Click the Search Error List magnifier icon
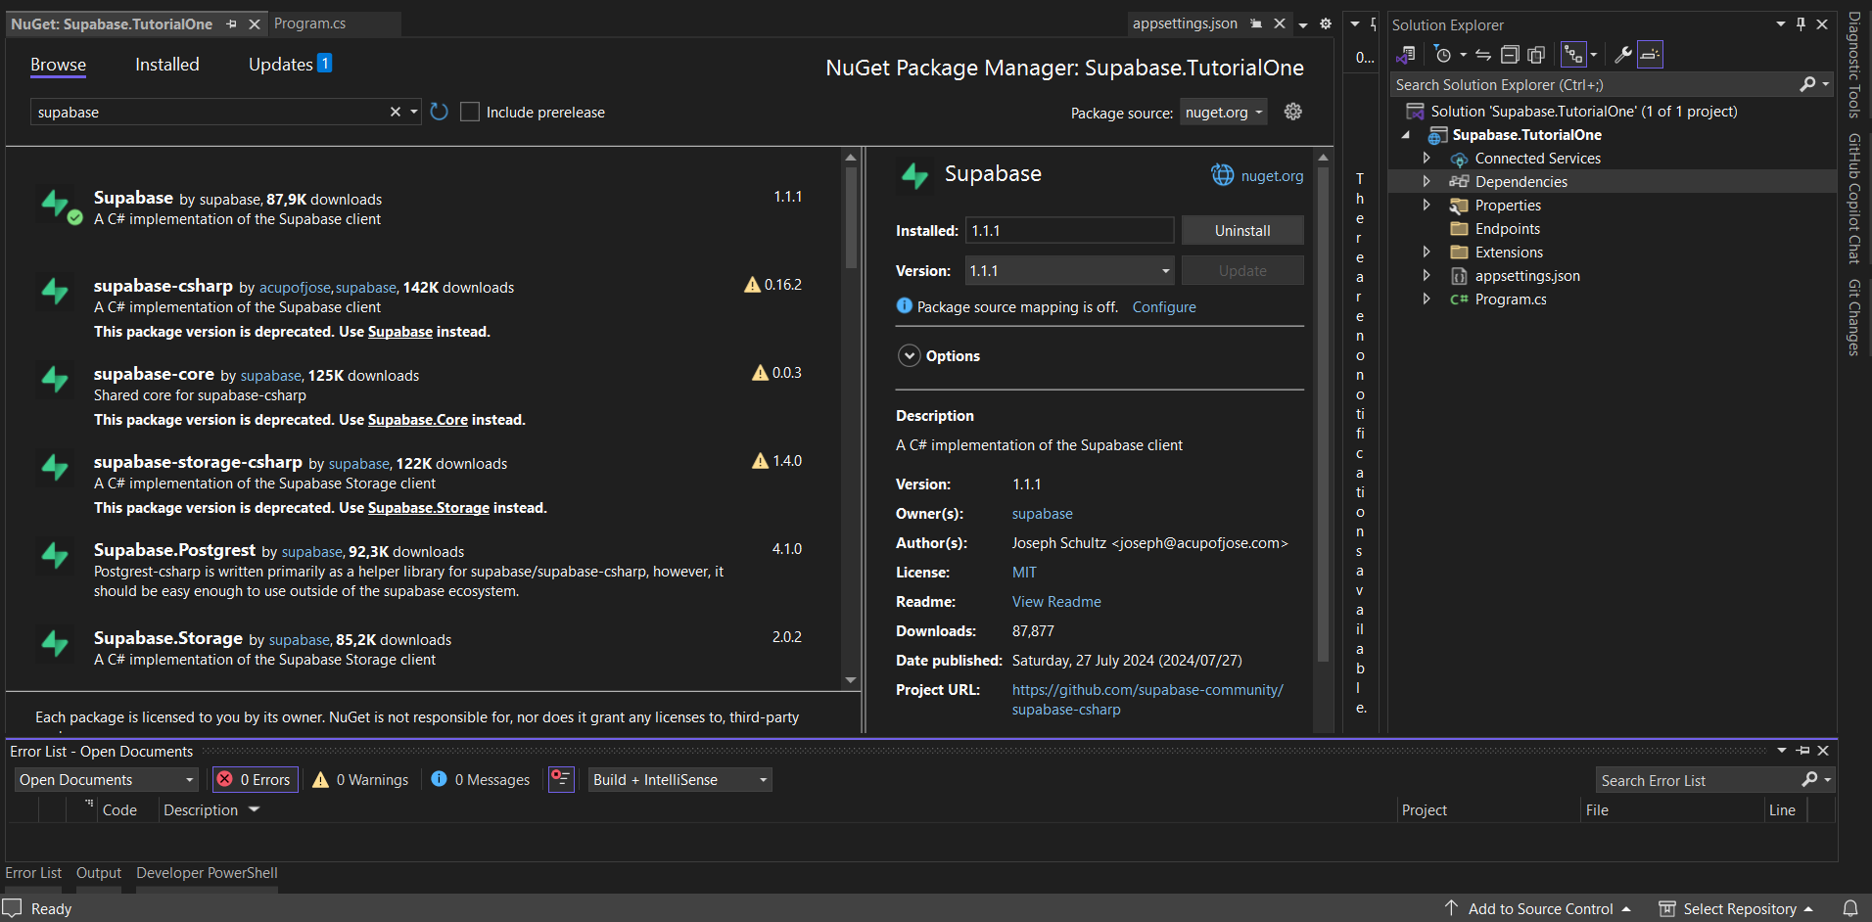The image size is (1872, 922). (1809, 779)
